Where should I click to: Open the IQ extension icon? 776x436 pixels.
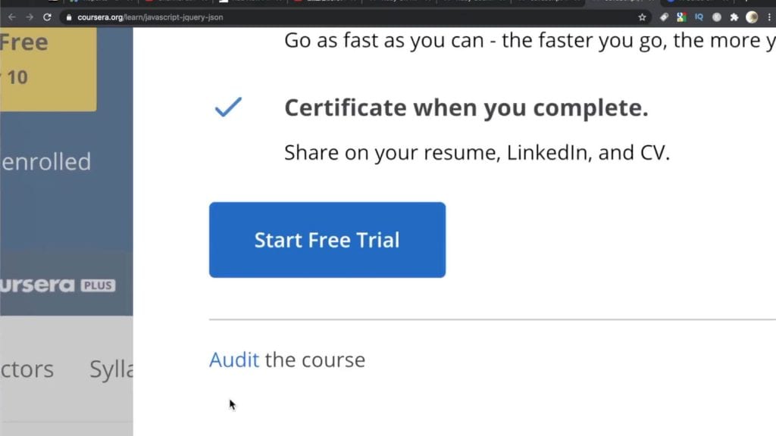tap(699, 17)
